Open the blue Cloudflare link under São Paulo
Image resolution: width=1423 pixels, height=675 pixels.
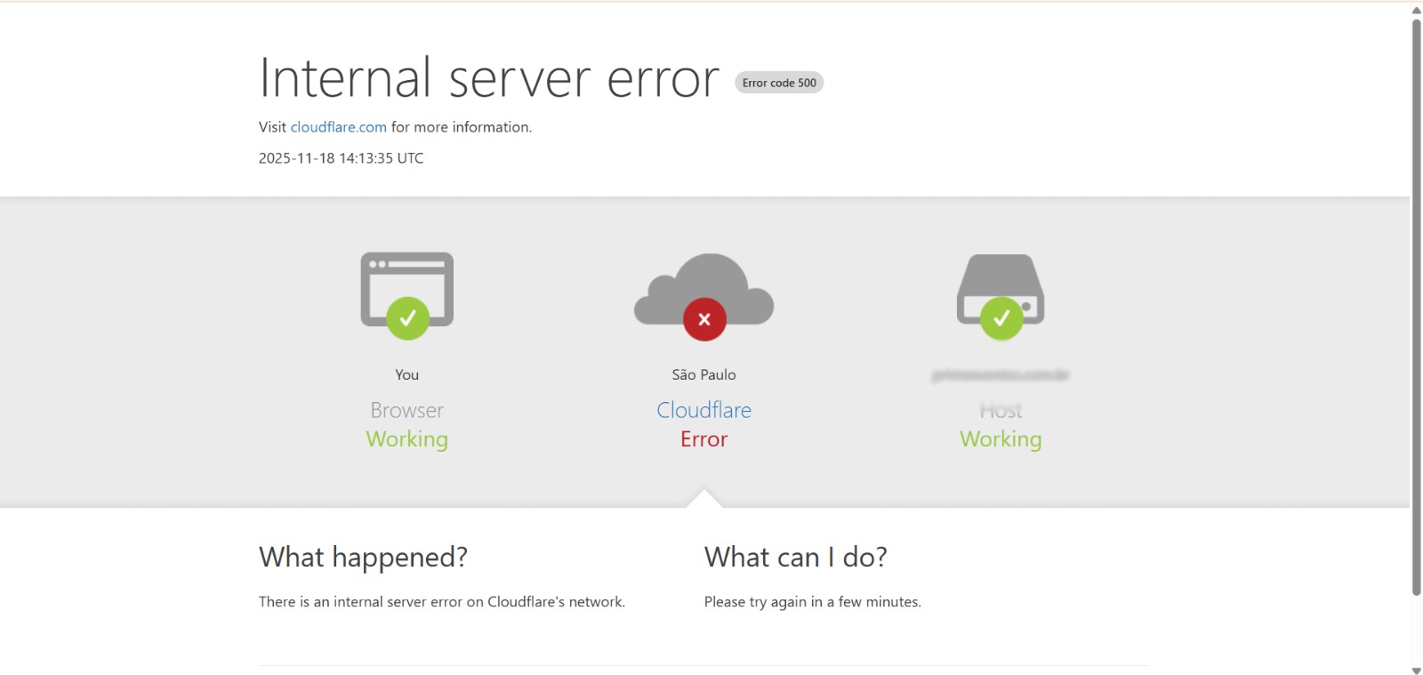click(703, 410)
